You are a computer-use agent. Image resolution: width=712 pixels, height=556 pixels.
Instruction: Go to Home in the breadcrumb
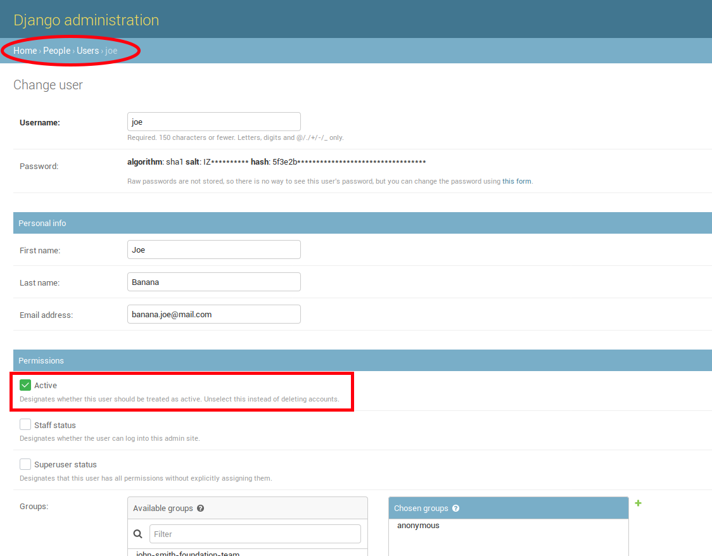25,51
